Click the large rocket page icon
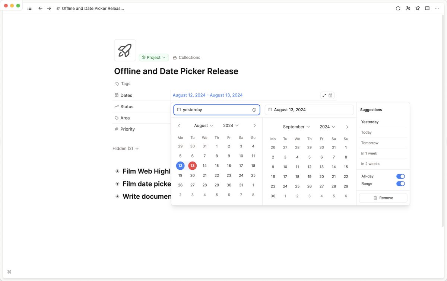The width and height of the screenshot is (447, 281). (x=125, y=50)
